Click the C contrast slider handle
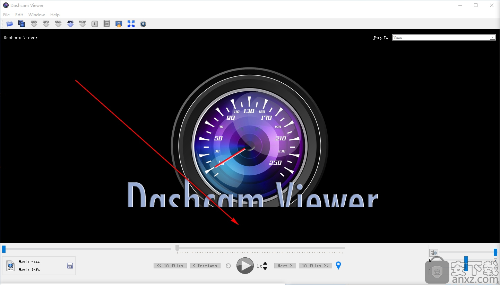The width and height of the screenshot is (500, 285). (466, 268)
